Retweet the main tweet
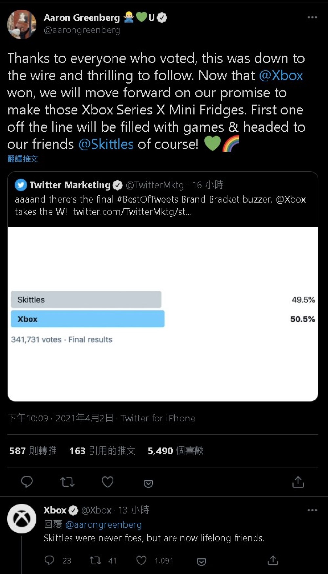Viewport: 328px width, 574px height. coord(67,482)
